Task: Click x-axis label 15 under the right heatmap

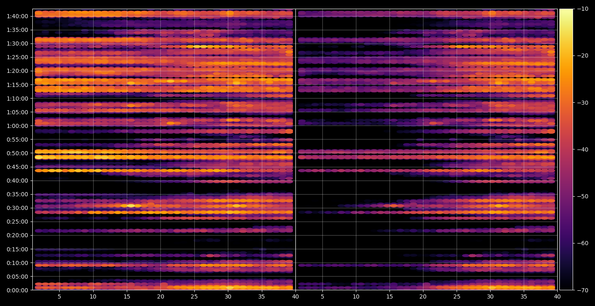Action: [389, 296]
